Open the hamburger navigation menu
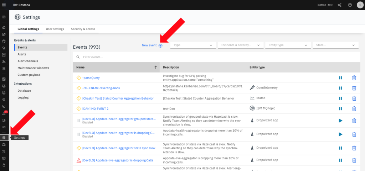Screen dimensions: 365x171 tap(4, 5)
